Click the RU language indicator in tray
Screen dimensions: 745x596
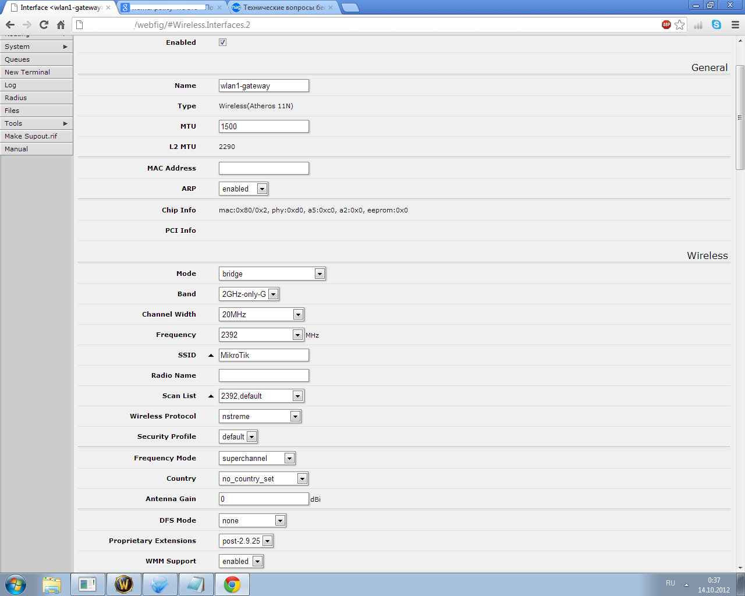coord(670,583)
